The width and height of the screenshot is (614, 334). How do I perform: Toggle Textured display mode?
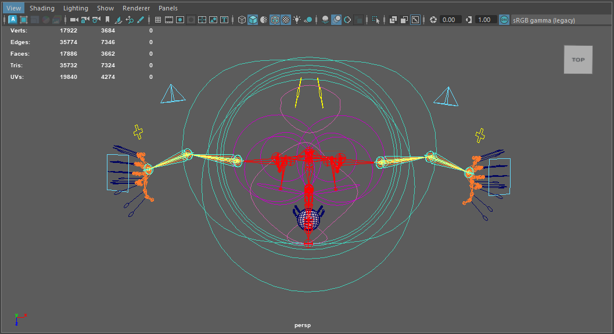pyautogui.click(x=286, y=20)
